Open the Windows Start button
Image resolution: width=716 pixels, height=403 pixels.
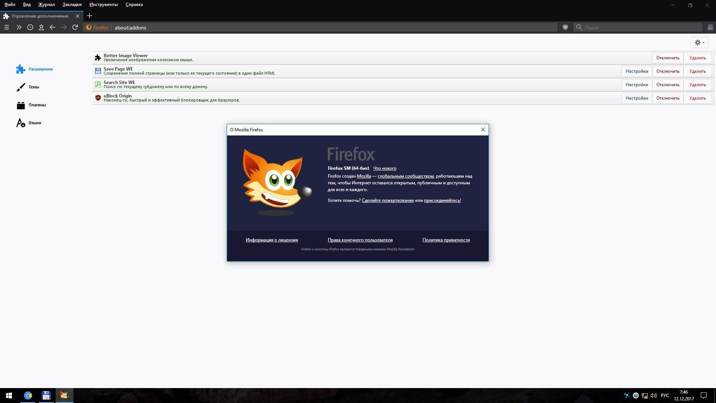click(9, 396)
